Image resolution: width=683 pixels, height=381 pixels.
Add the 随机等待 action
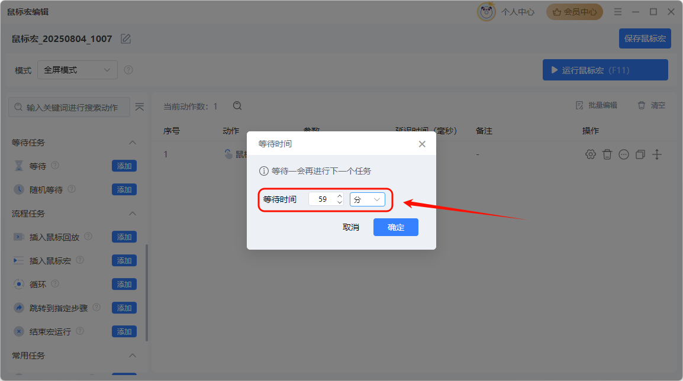(124, 189)
